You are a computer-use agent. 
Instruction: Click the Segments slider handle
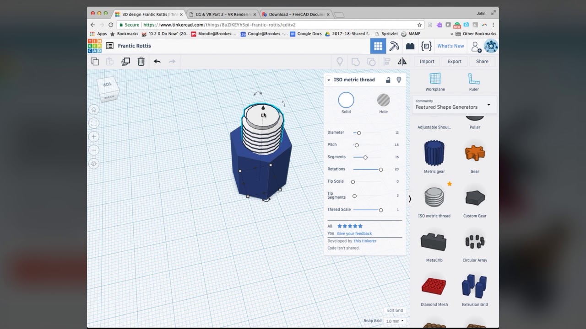tap(365, 157)
